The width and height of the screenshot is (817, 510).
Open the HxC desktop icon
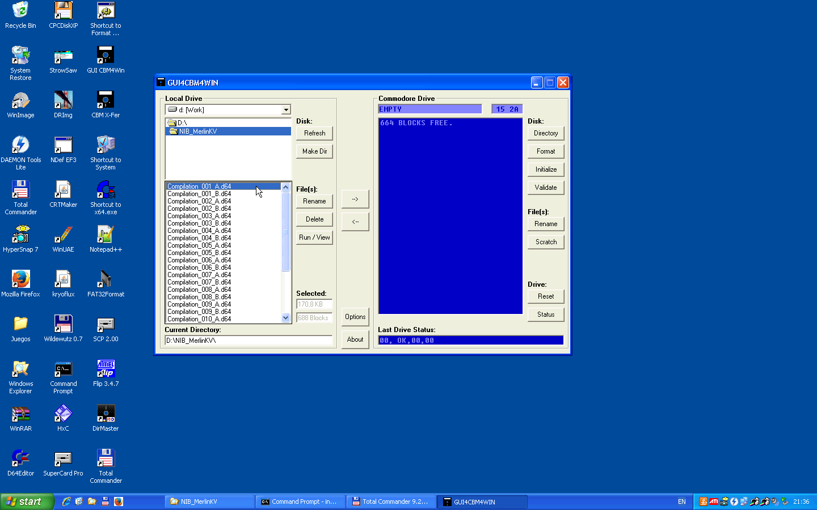tap(63, 418)
